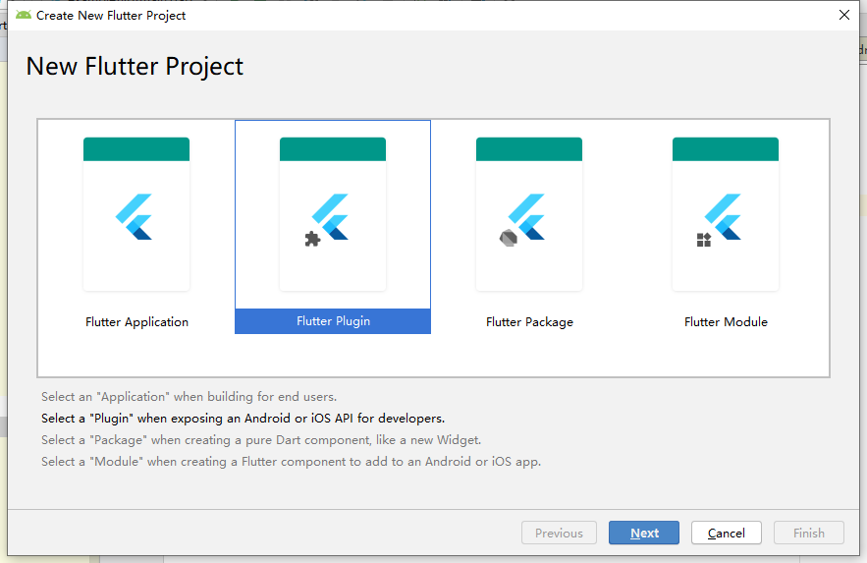This screenshot has width=867, height=563.
Task: Cancel the new Flutter project dialog
Action: (726, 533)
